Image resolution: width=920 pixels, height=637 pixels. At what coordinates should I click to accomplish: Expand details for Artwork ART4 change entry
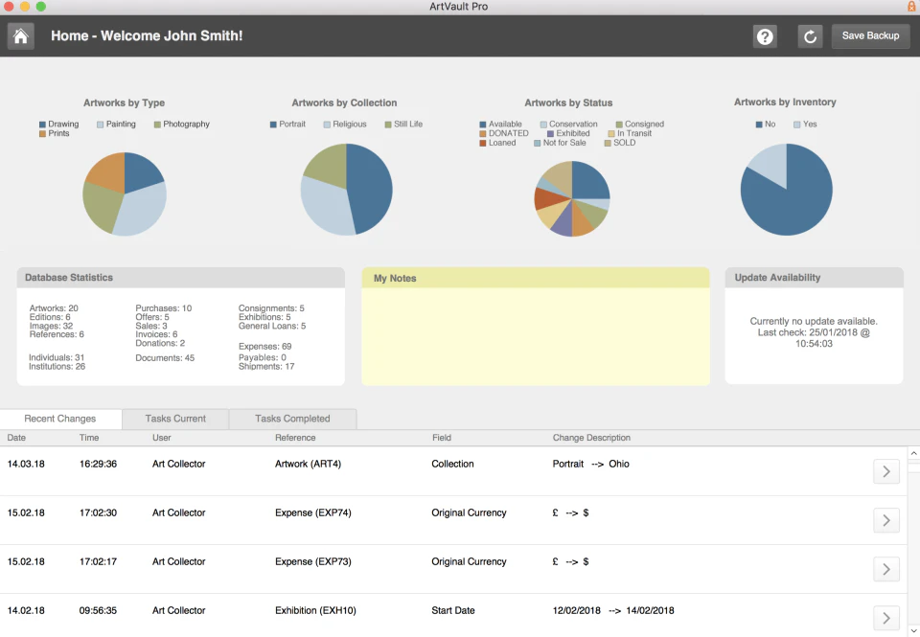pos(885,471)
